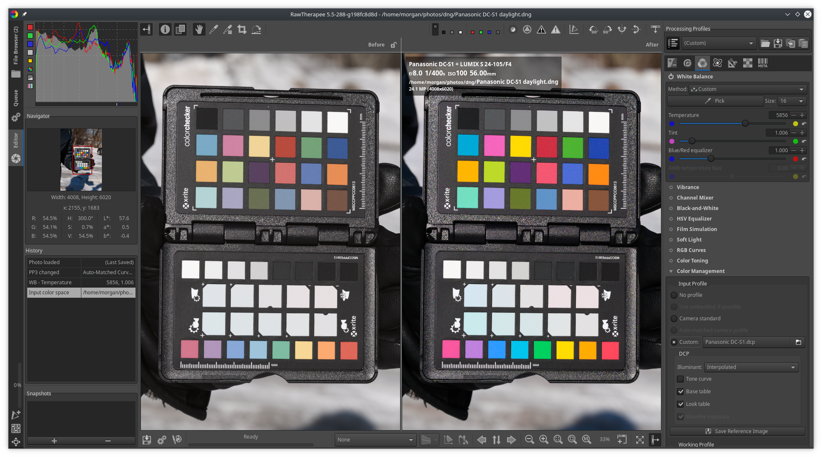Click the Temperature slider handle
Image resolution: width=822 pixels, height=457 pixels.
pyautogui.click(x=745, y=124)
